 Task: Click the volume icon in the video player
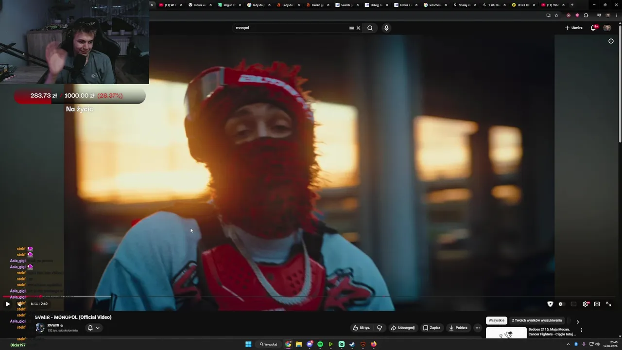coord(20,304)
